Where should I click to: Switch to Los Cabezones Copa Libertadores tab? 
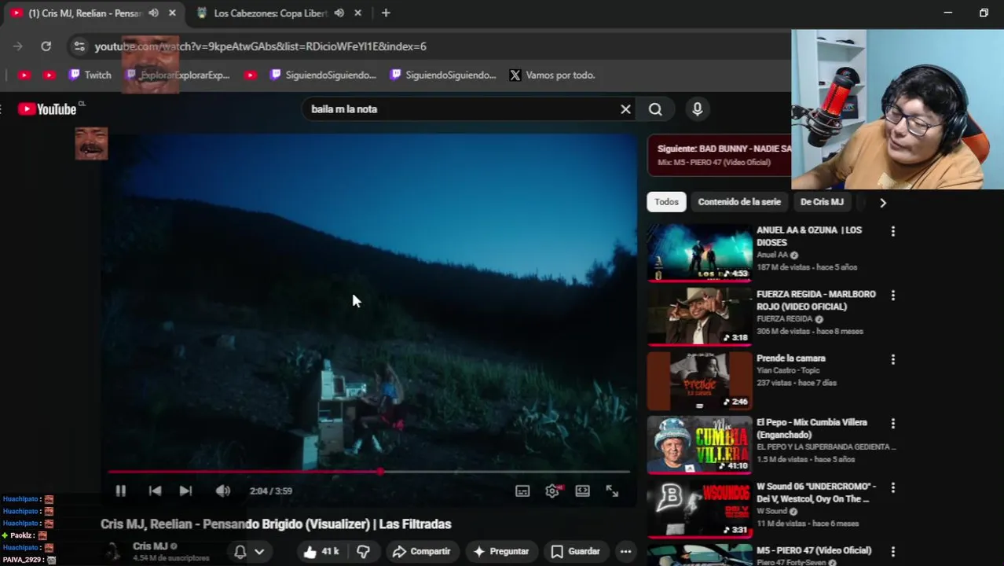269,13
